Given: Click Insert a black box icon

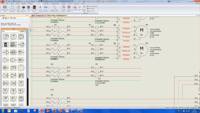Looking at the screenshot, I should coord(23,9).
